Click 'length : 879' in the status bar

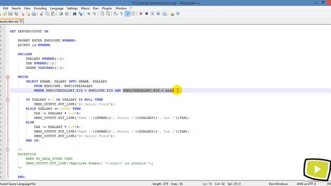pos(160,184)
